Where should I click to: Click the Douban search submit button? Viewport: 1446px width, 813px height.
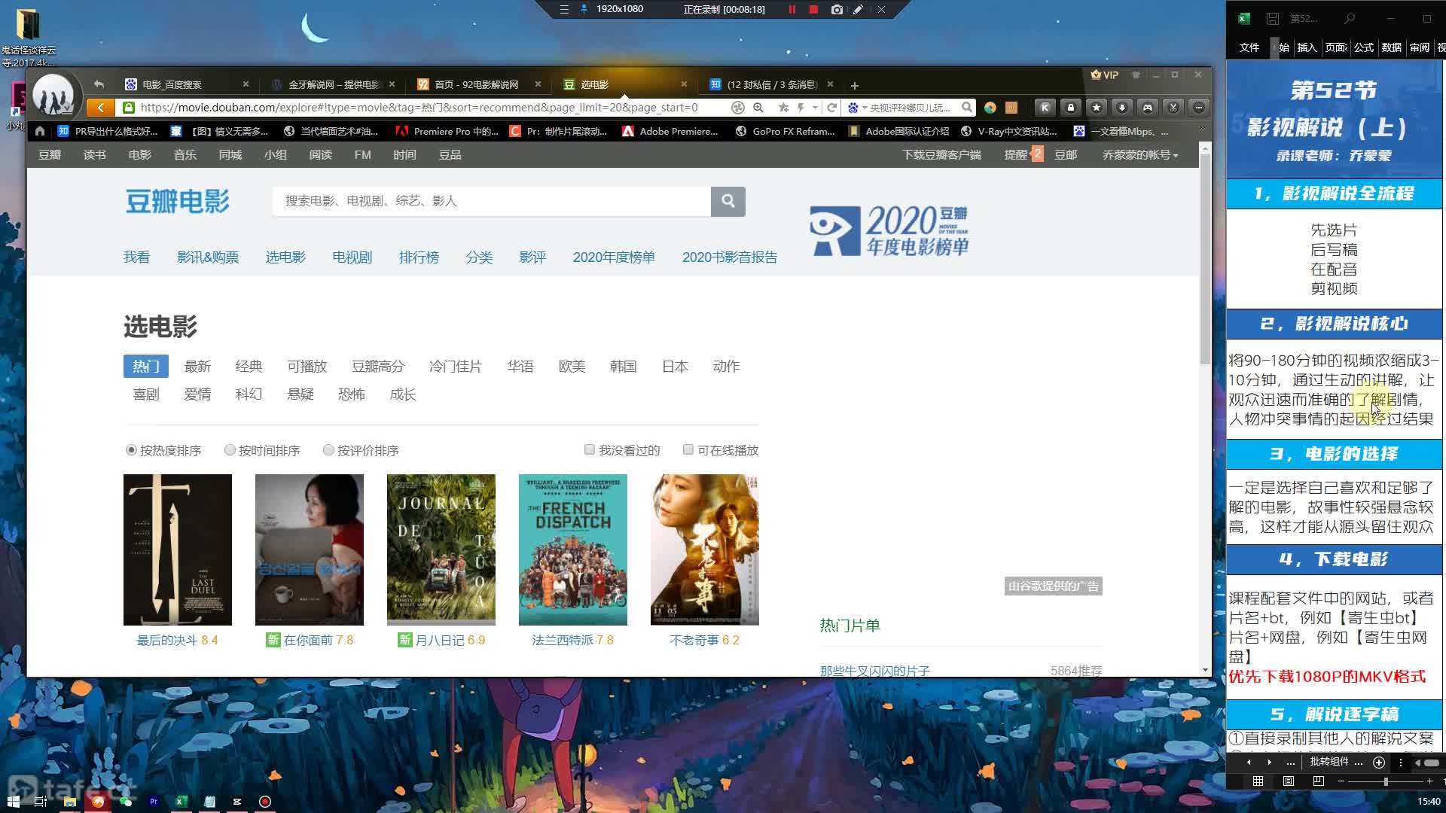(x=728, y=201)
